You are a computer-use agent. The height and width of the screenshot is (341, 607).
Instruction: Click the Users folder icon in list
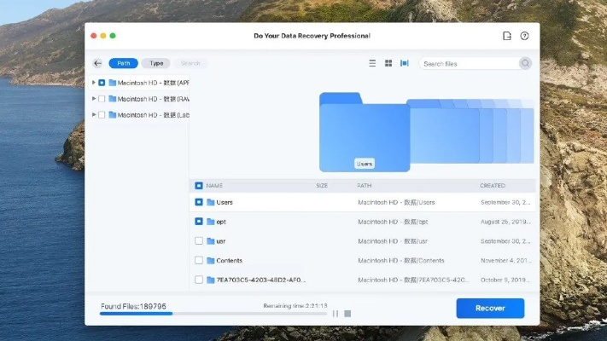coord(211,202)
